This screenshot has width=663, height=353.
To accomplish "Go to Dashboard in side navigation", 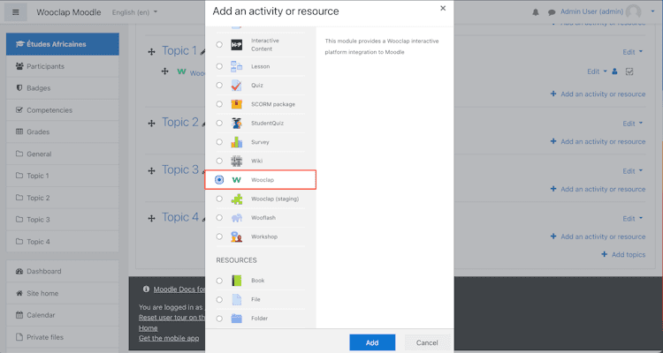I will tap(63, 272).
